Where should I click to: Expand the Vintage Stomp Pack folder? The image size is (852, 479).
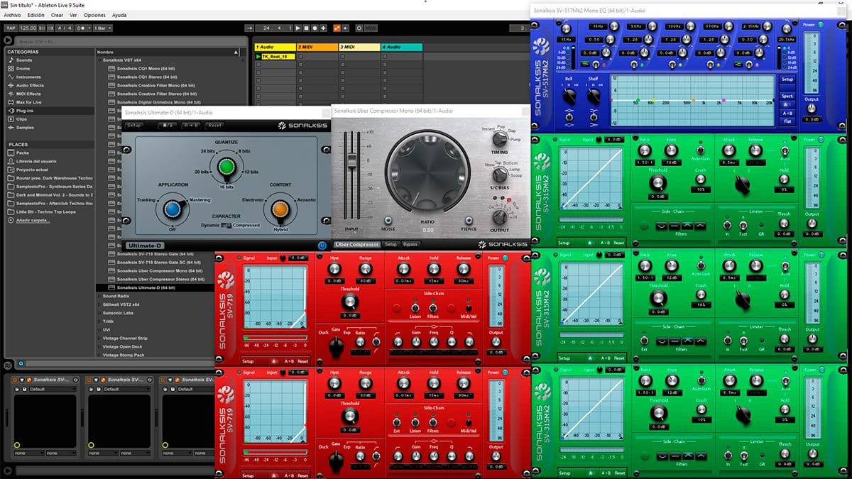point(99,355)
